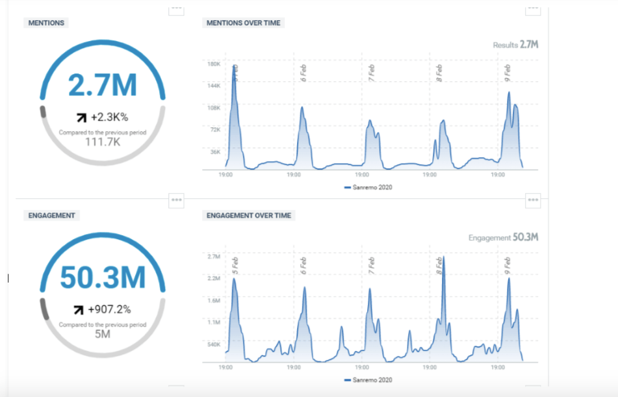The width and height of the screenshot is (618, 397).
Task: Select the 8 Feb marker in engagement chart
Action: click(440, 264)
